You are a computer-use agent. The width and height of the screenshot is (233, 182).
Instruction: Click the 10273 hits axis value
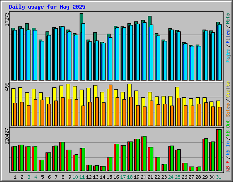(7, 19)
